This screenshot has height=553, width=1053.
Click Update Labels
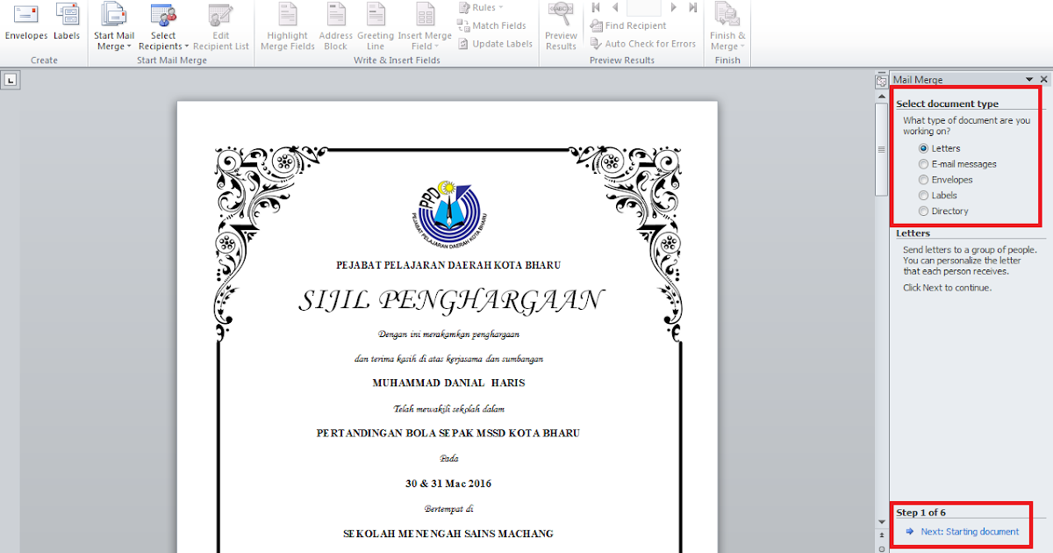[495, 43]
